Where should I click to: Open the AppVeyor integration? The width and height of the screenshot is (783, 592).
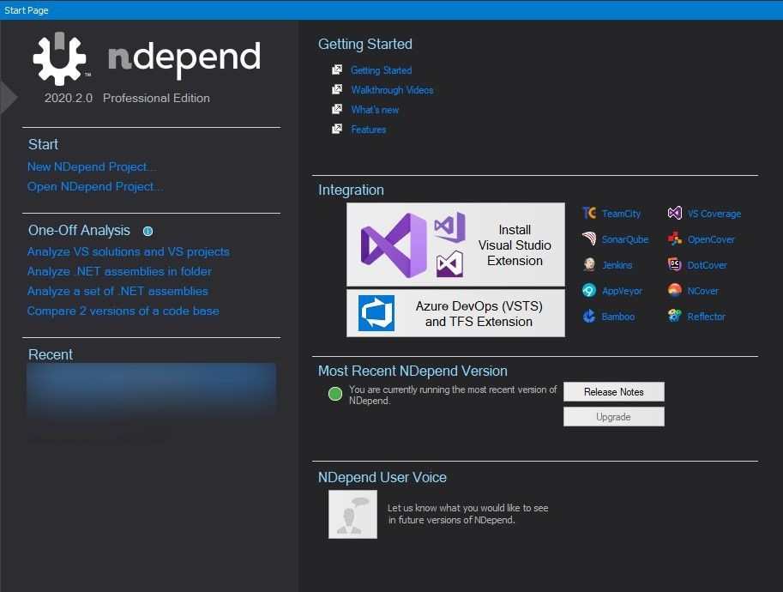[x=589, y=290]
